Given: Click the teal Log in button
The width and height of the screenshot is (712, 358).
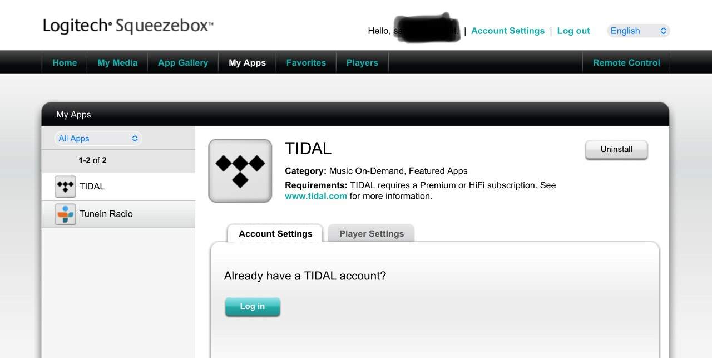Looking at the screenshot, I should pyautogui.click(x=253, y=307).
